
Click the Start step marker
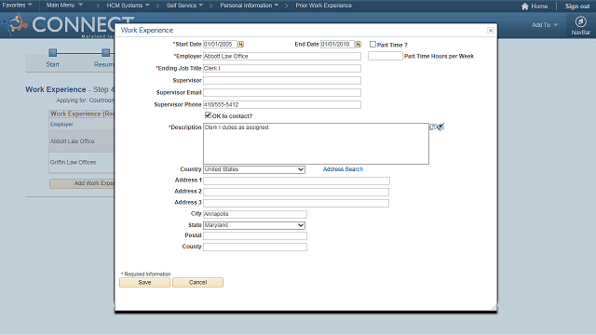click(x=53, y=52)
